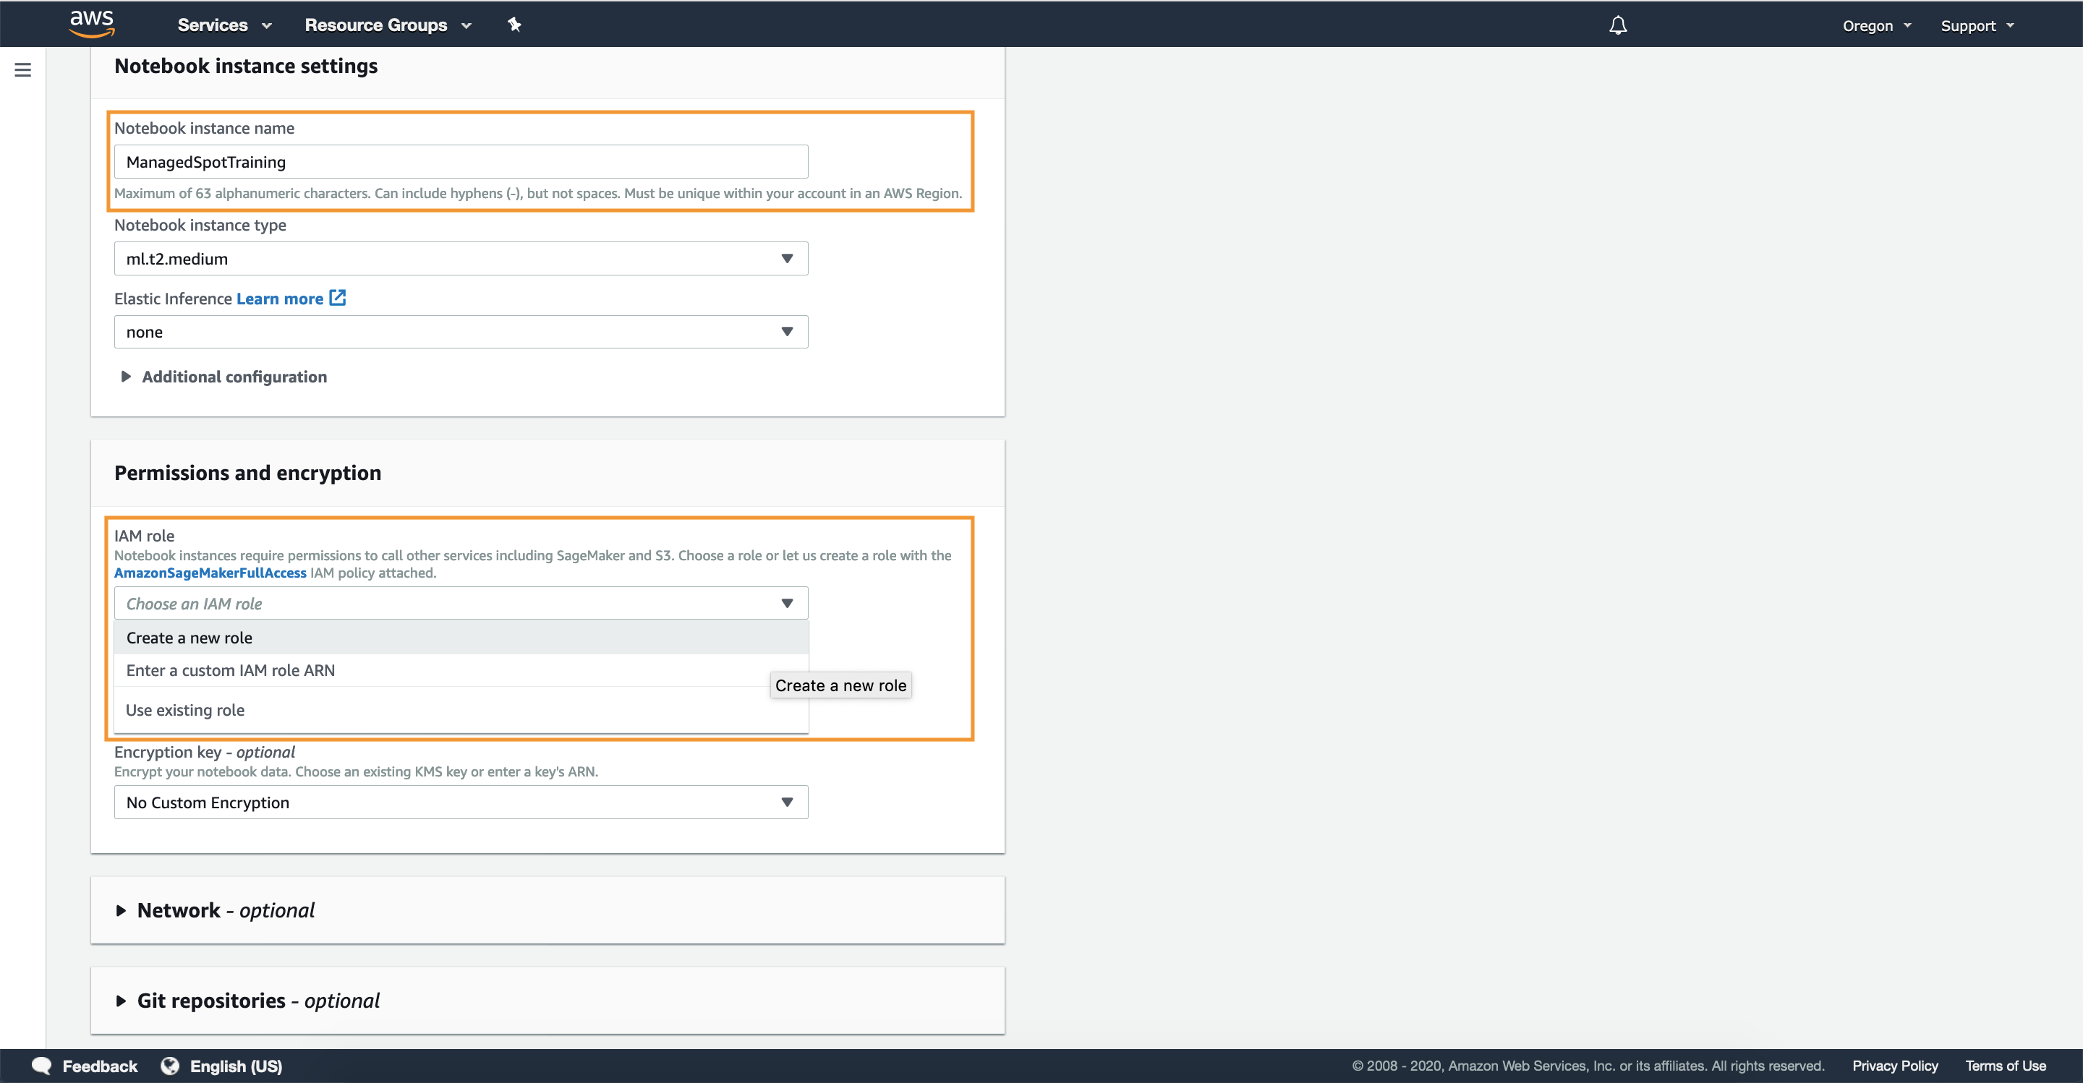Click the notifications bell icon
Viewport: 2083px width, 1083px height.
click(1619, 23)
